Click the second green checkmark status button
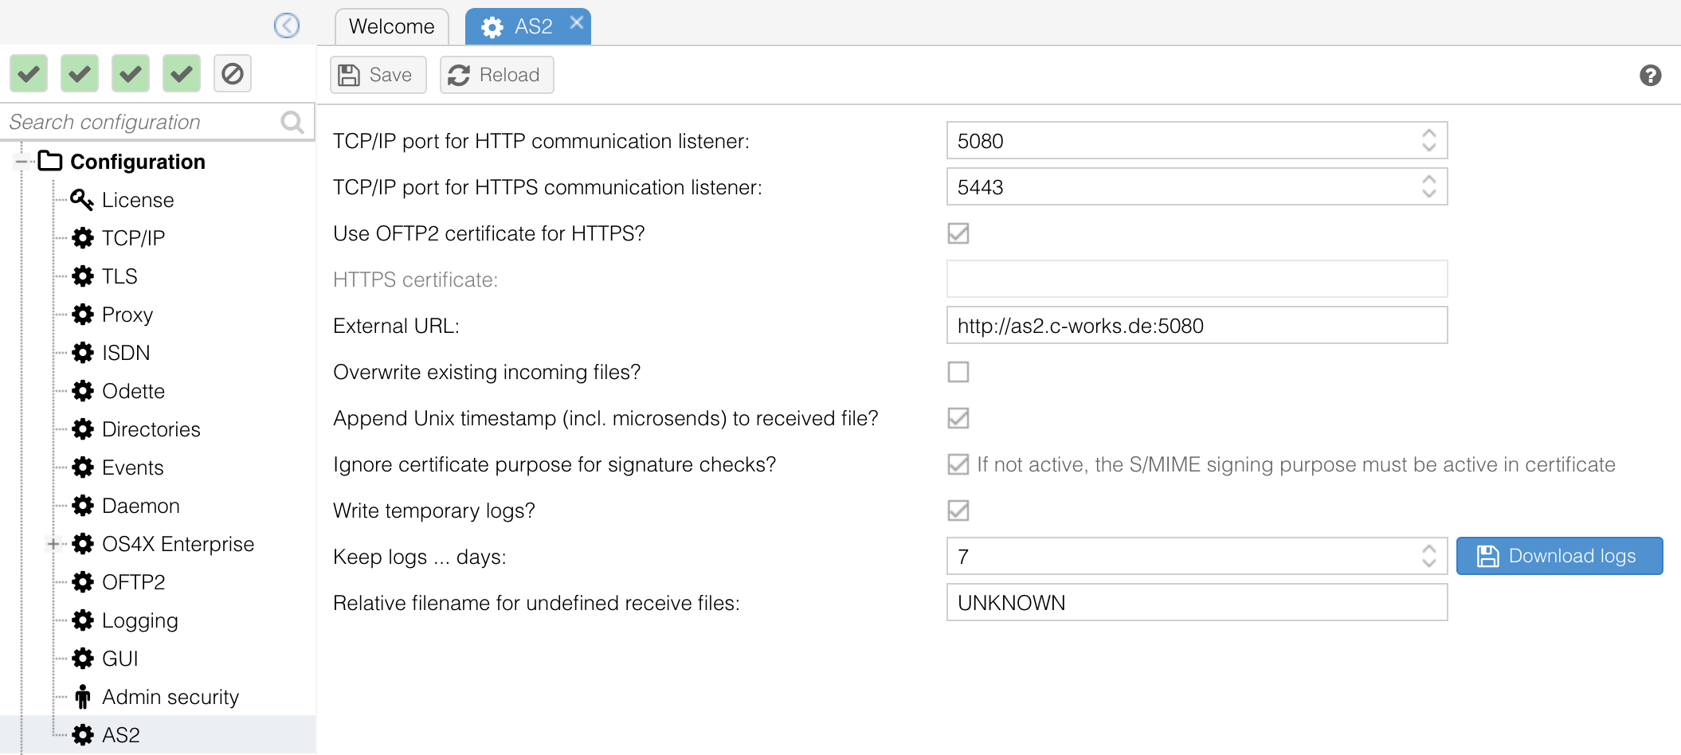The height and width of the screenshot is (755, 1681). (x=80, y=74)
